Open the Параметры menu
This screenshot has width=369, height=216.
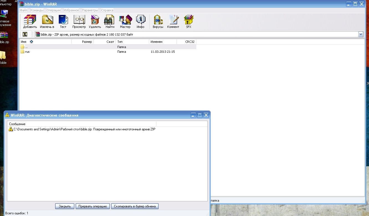click(x=90, y=10)
